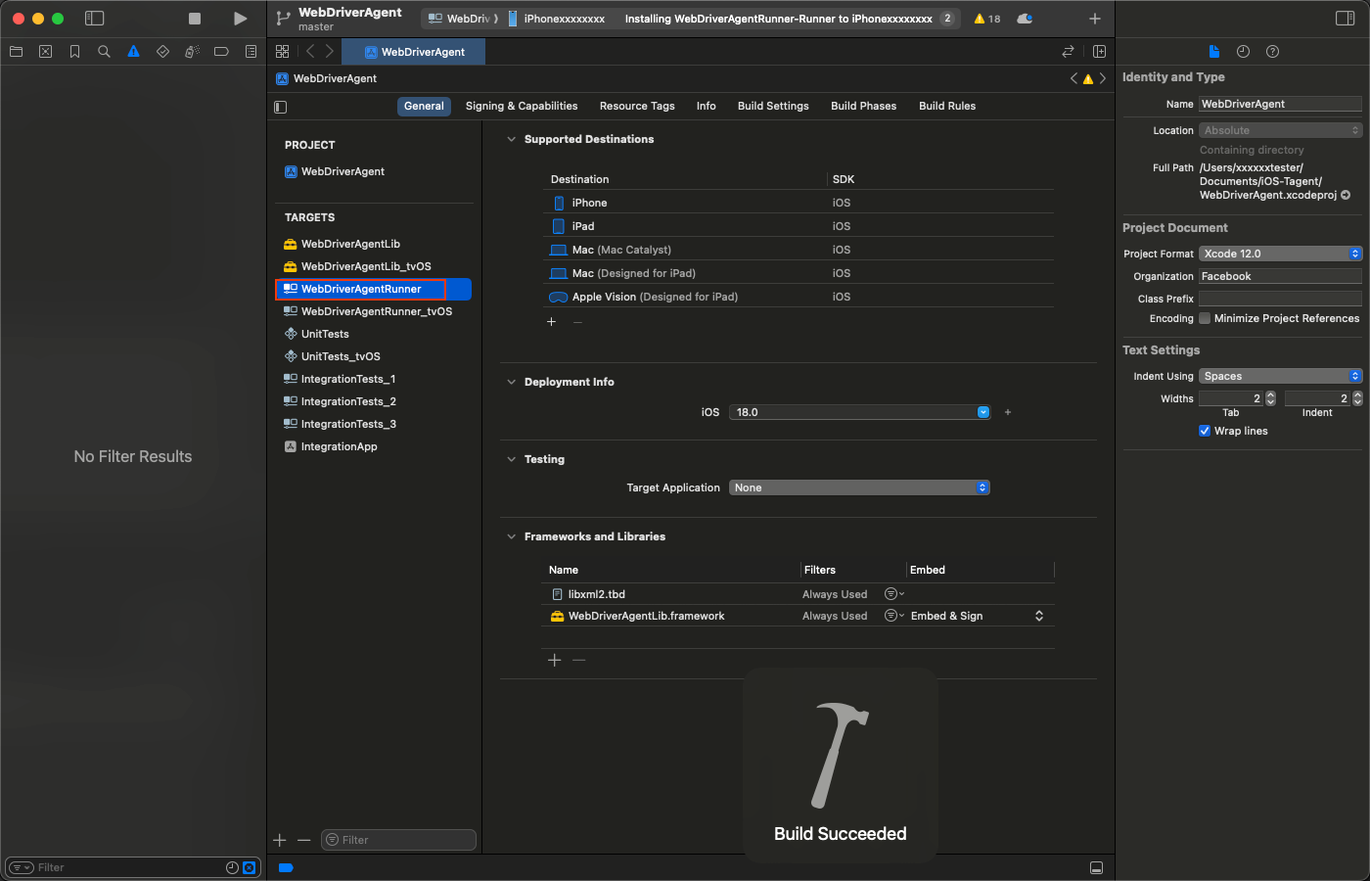The width and height of the screenshot is (1370, 881).
Task: Uncheck the Wrap lines checkbox
Action: 1205,431
